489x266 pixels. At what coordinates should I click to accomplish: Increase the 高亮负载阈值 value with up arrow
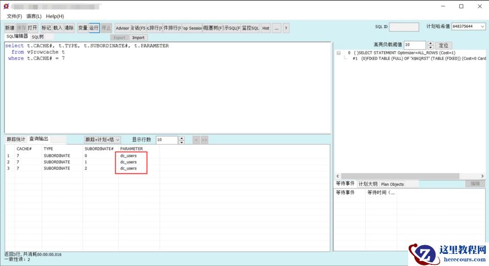click(430, 43)
